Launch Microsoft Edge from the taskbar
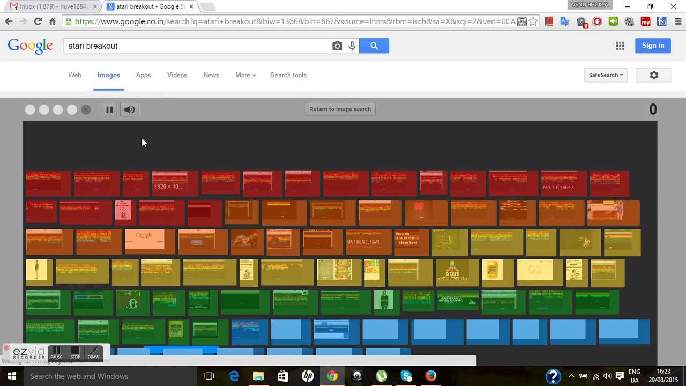This screenshot has width=686, height=386. click(234, 376)
